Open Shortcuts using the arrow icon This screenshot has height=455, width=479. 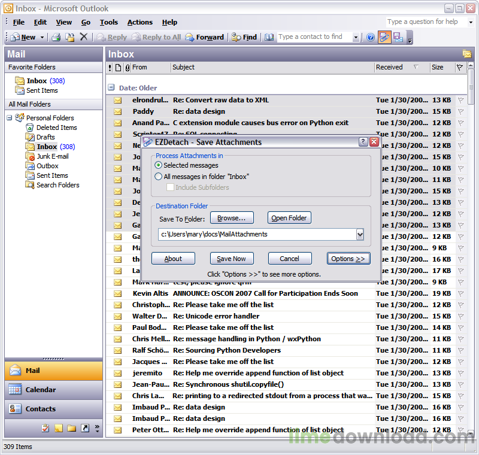click(x=84, y=427)
